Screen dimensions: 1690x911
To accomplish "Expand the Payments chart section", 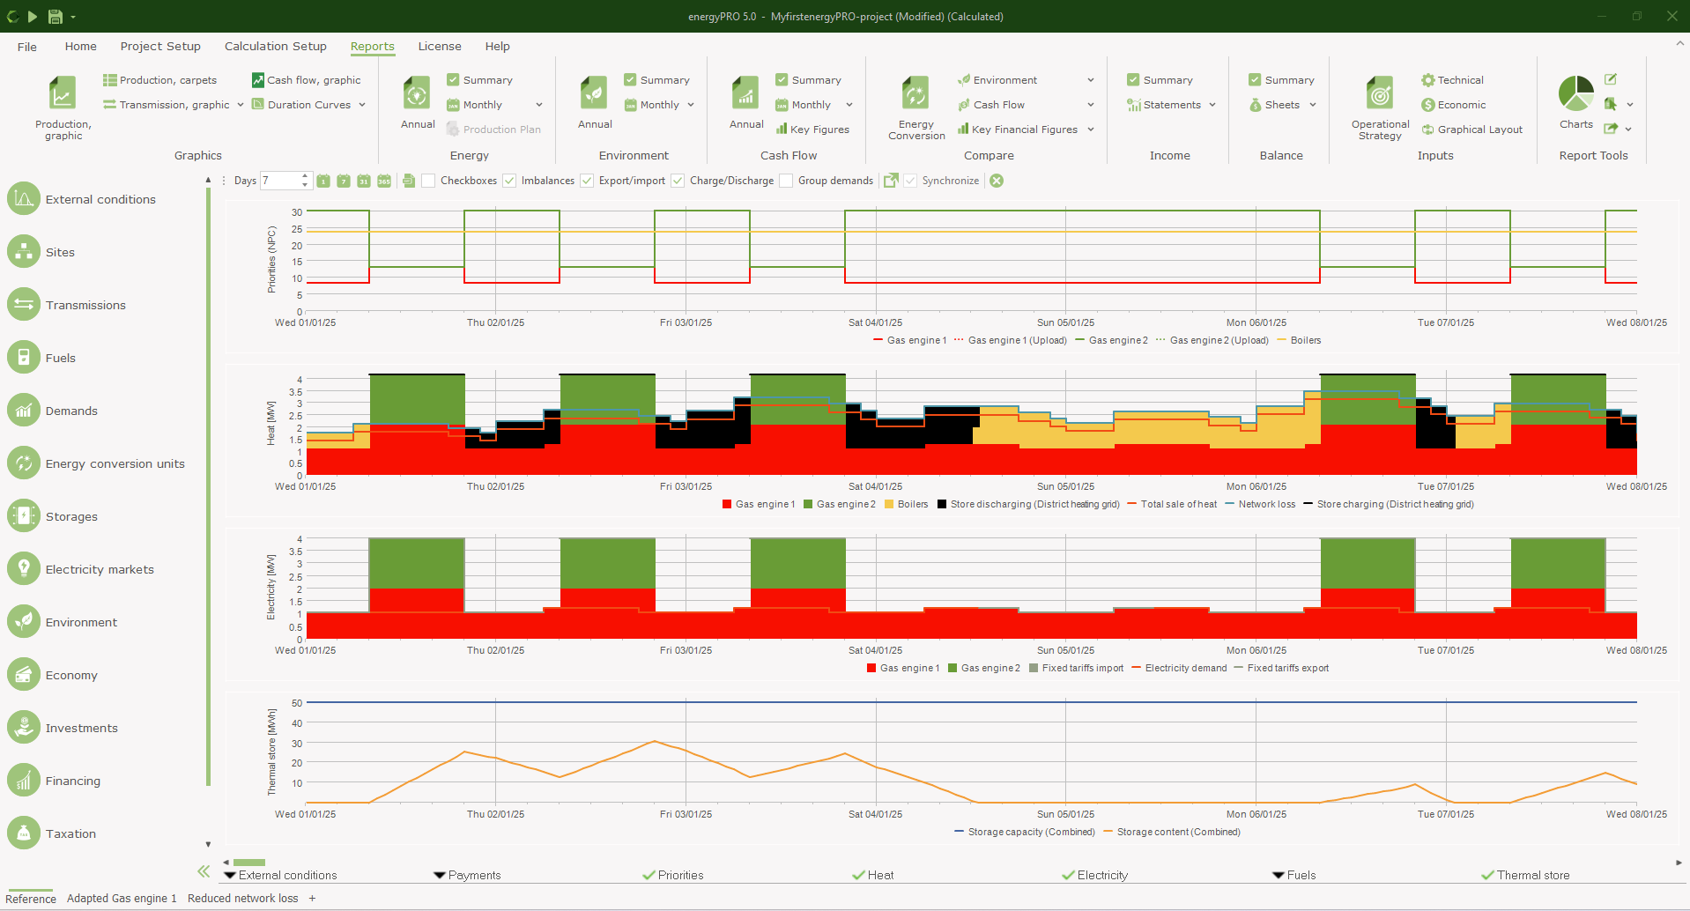I will pyautogui.click(x=467, y=875).
